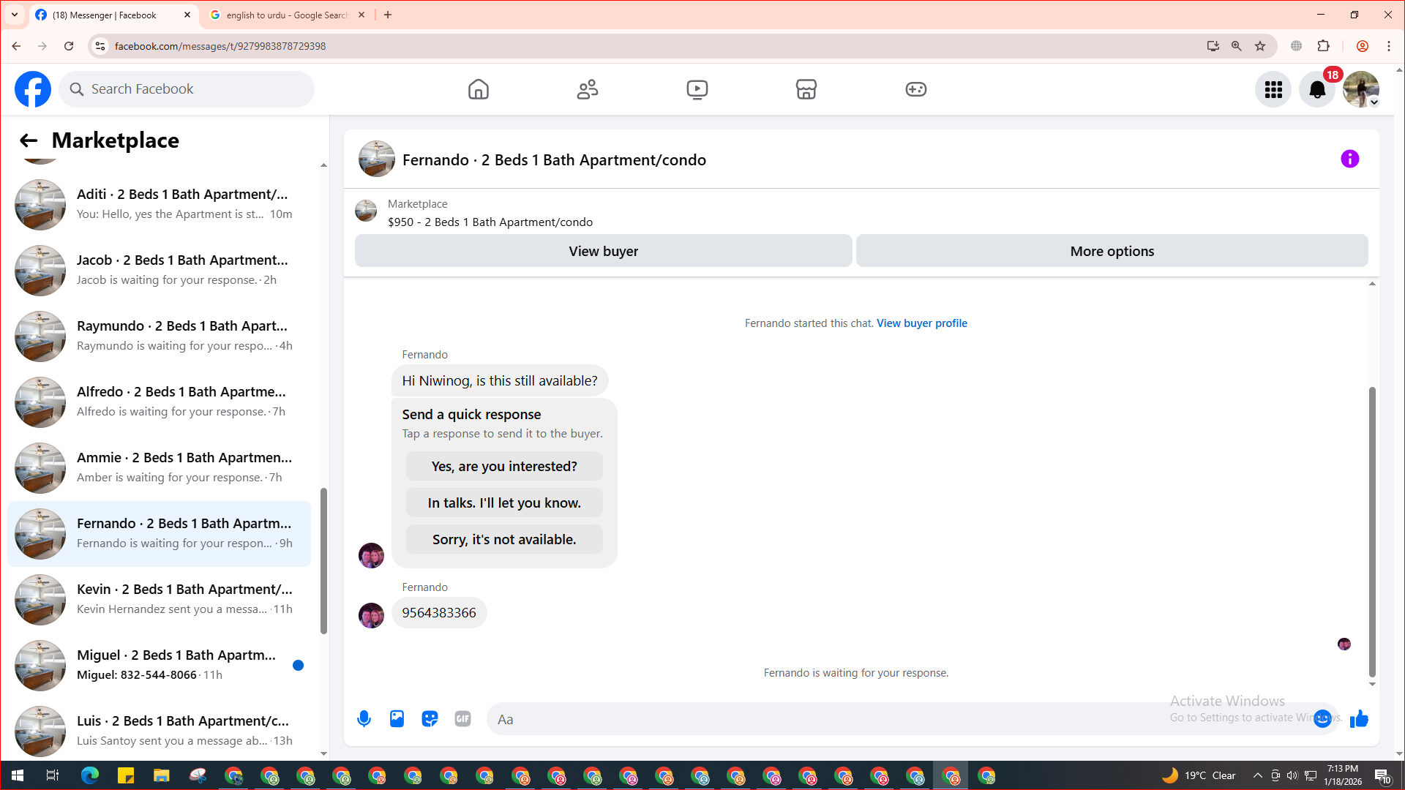
Task: Open the View buyer profile link
Action: [921, 323]
